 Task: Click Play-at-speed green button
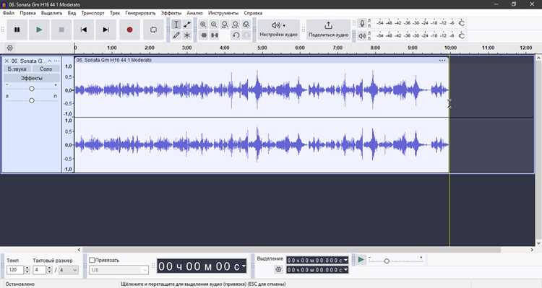pyautogui.click(x=361, y=260)
